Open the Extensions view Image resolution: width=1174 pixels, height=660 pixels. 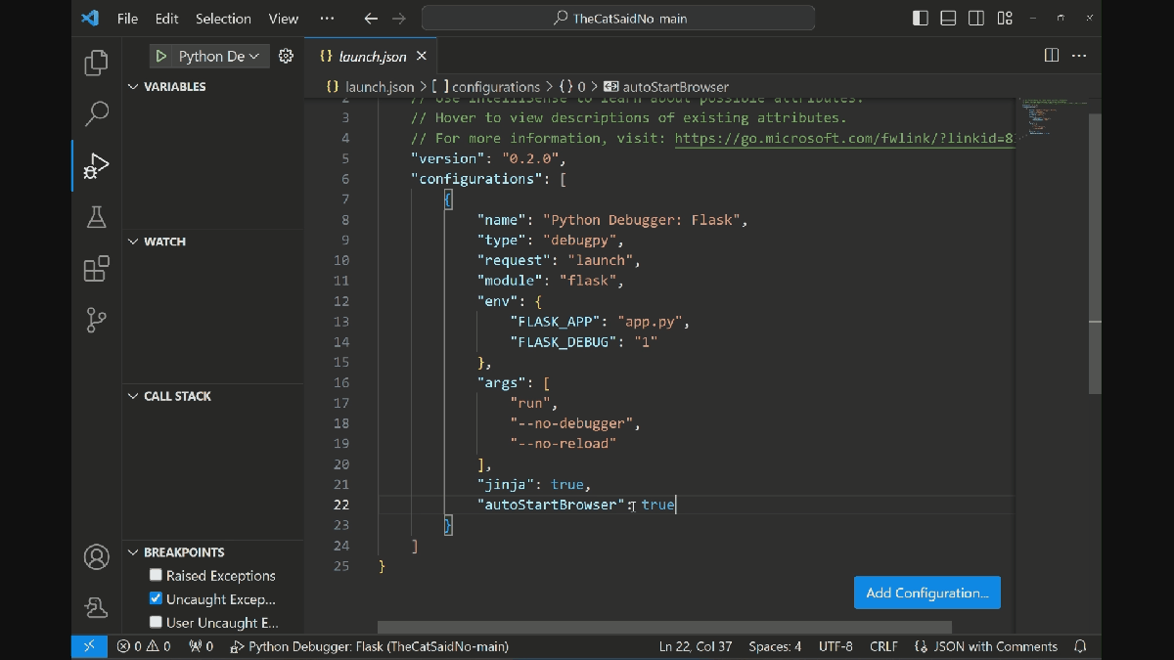point(96,268)
